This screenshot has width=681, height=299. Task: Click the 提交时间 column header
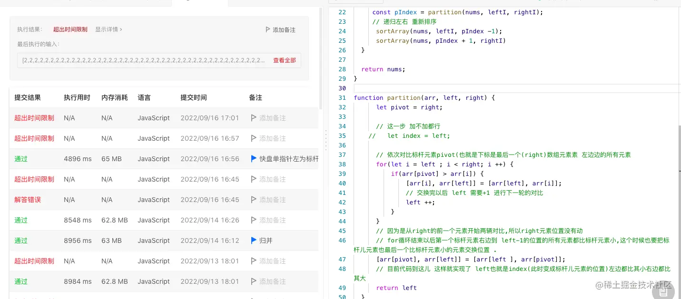(194, 97)
